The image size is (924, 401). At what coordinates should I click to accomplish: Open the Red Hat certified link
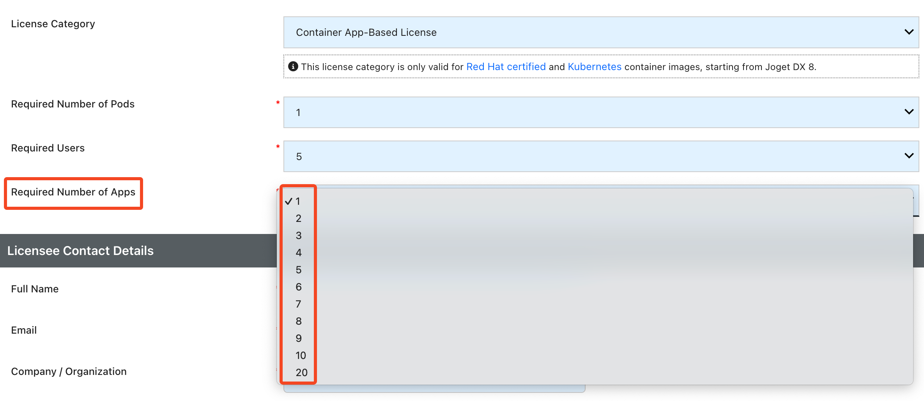tap(506, 67)
